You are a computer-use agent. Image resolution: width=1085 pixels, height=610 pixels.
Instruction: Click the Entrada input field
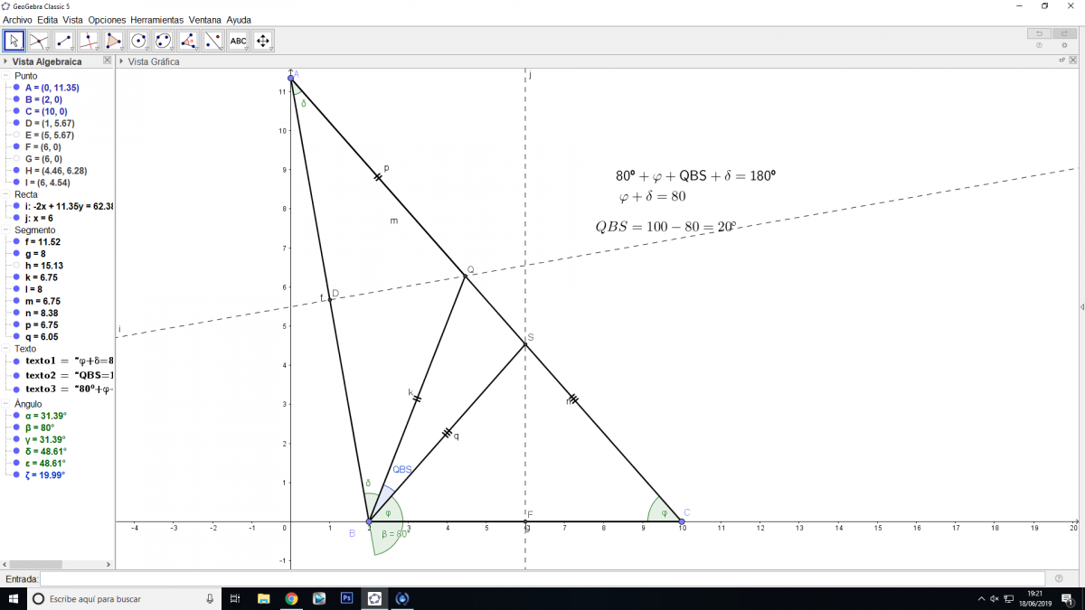click(542, 578)
